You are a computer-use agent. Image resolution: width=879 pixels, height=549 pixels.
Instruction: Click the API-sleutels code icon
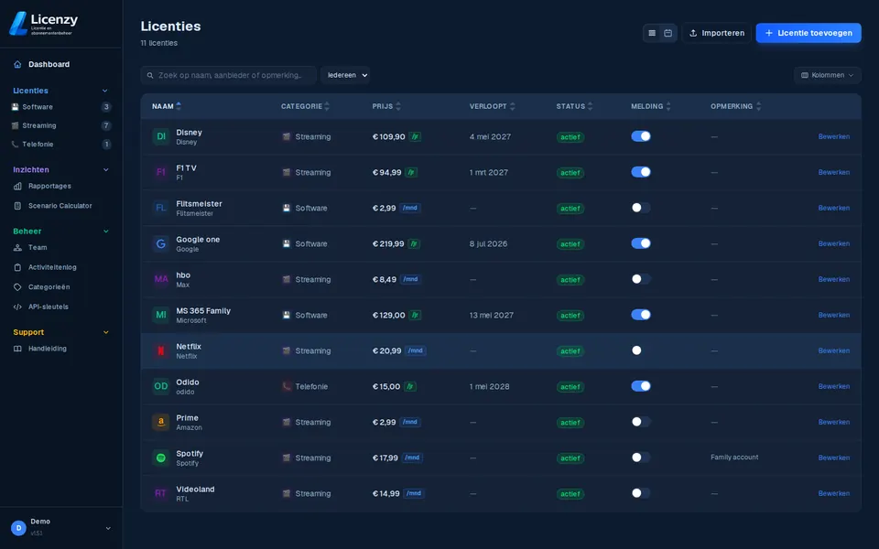[17, 307]
